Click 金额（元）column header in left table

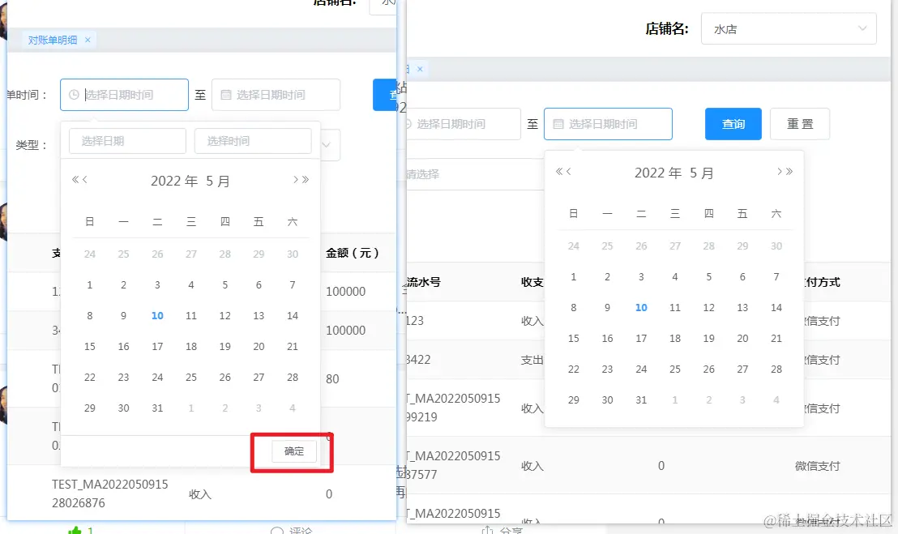pyautogui.click(x=353, y=253)
